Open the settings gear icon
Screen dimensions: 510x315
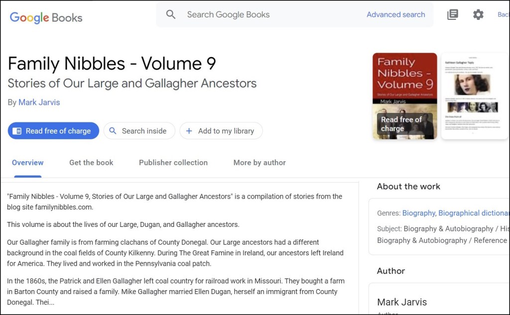[478, 14]
